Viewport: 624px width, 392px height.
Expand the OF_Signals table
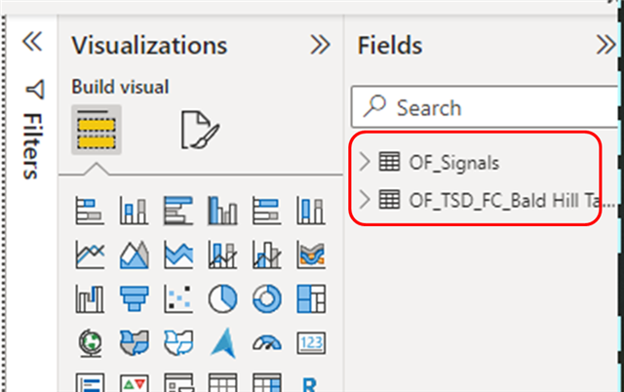pyautogui.click(x=365, y=161)
